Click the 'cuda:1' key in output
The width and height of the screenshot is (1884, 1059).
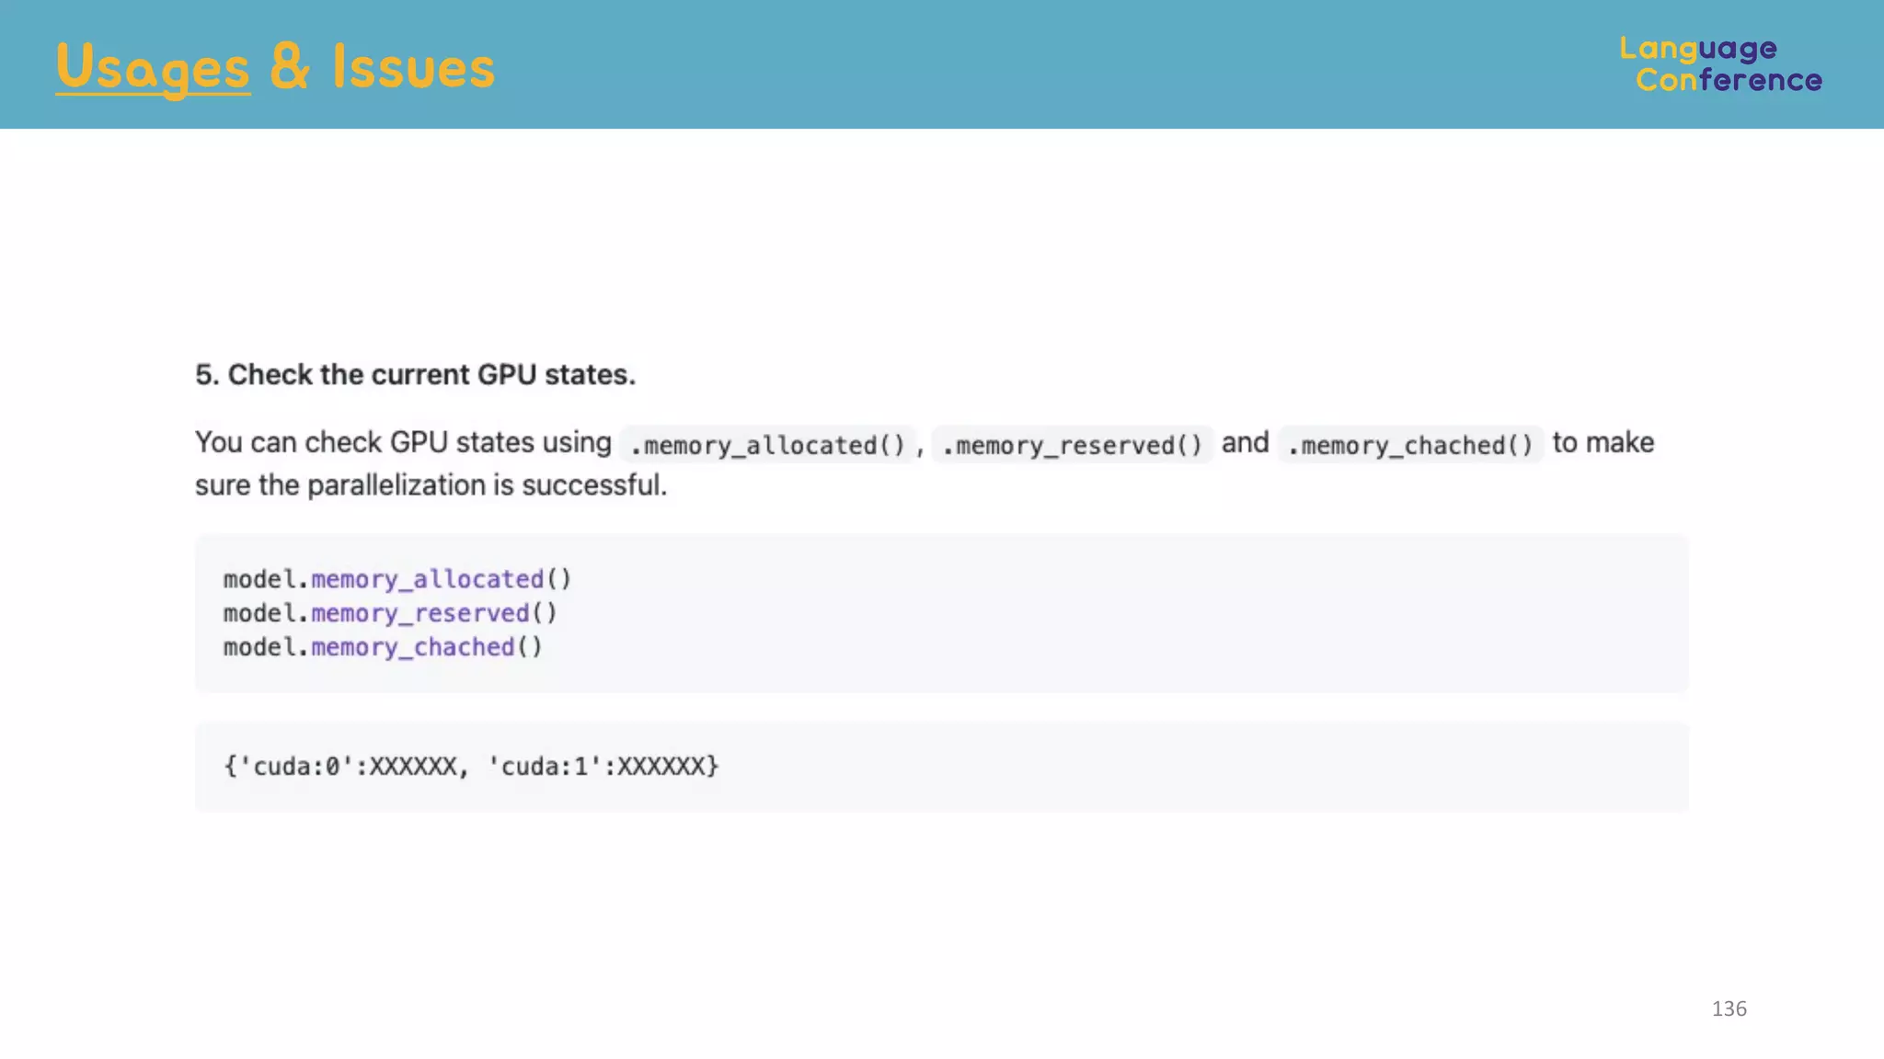(545, 767)
